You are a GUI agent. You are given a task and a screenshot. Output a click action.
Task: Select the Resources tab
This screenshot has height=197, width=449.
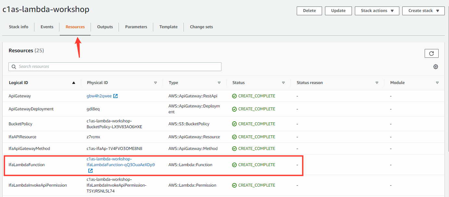75,27
